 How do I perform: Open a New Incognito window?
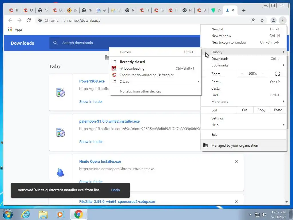click(x=243, y=42)
